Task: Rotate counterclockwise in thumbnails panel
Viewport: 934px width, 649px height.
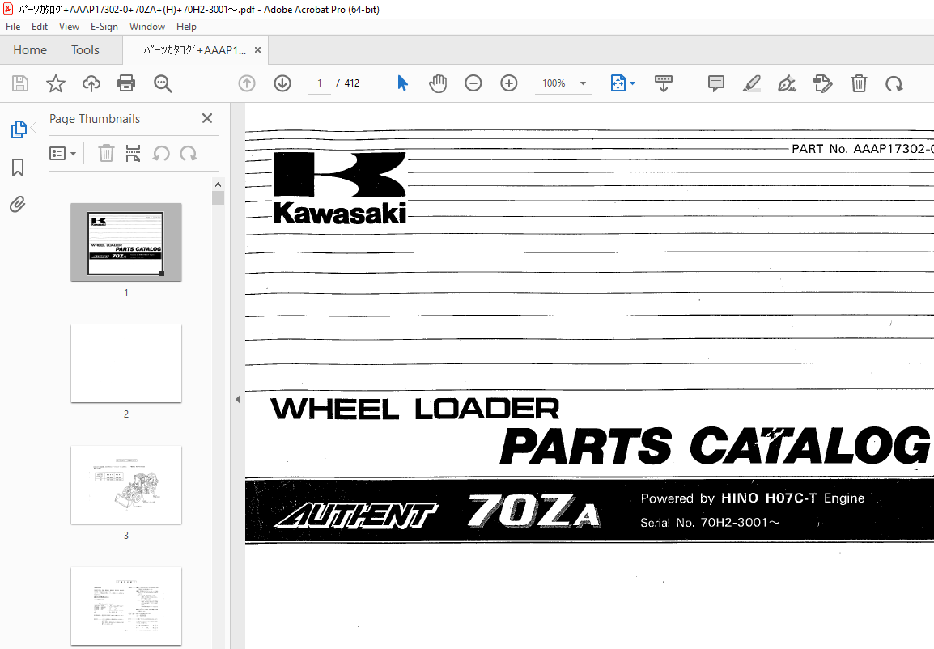Action: tap(161, 154)
